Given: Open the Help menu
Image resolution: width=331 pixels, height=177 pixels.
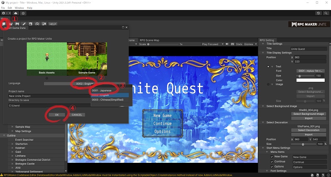Looking at the screenshot, I should [30, 8].
